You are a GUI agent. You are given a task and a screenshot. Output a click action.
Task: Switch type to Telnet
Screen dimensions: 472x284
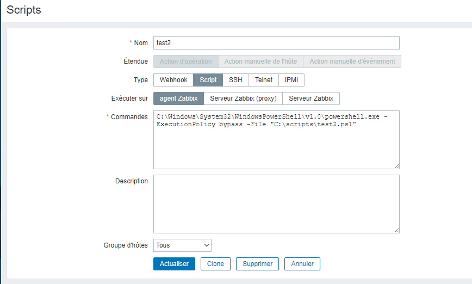coord(264,80)
